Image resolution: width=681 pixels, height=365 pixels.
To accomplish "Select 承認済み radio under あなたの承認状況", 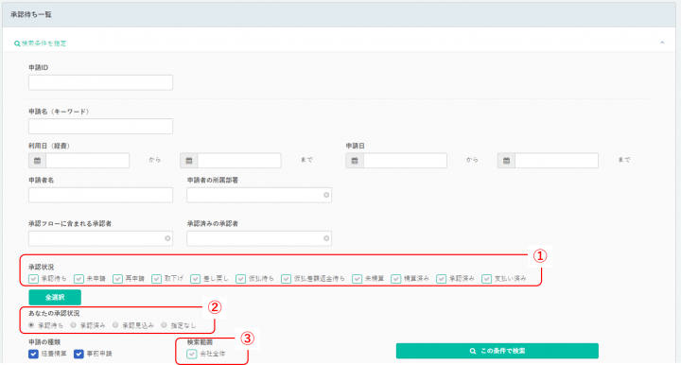I will [74, 325].
